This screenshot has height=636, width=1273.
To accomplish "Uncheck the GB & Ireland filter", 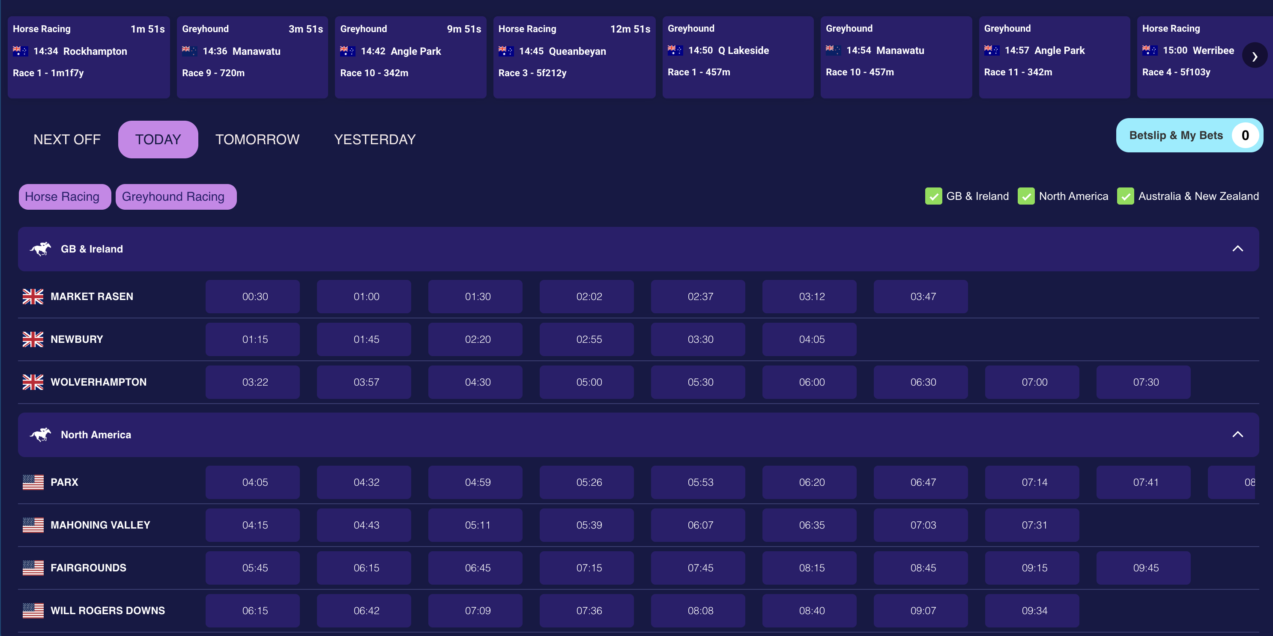I will [x=933, y=196].
